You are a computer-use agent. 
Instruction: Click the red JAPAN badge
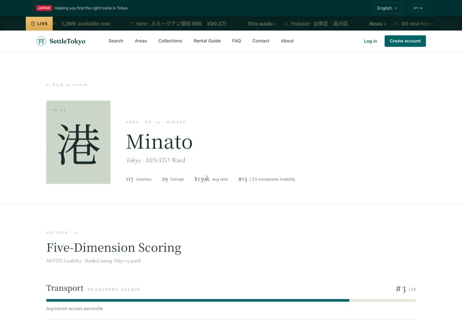click(x=44, y=8)
